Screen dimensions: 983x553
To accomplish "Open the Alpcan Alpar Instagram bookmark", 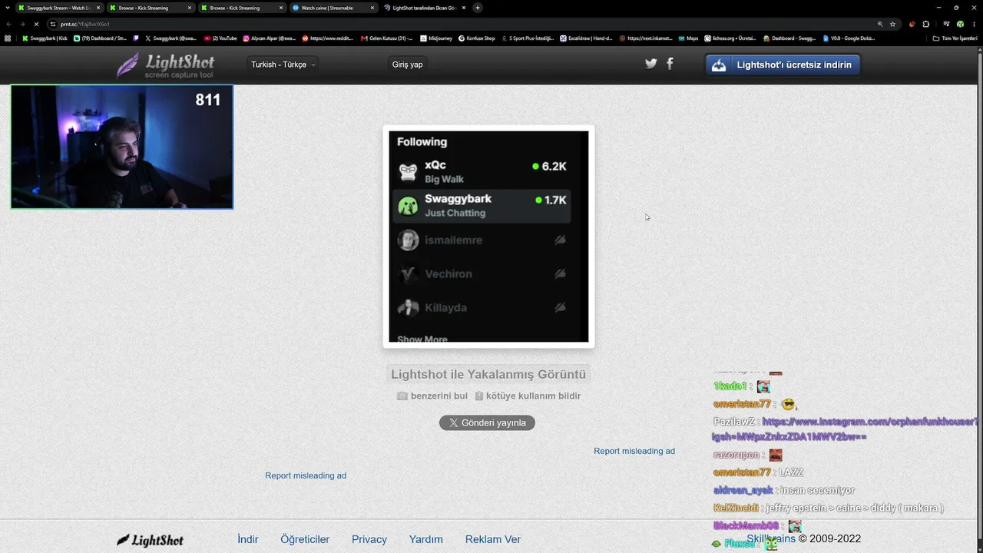I will click(270, 38).
